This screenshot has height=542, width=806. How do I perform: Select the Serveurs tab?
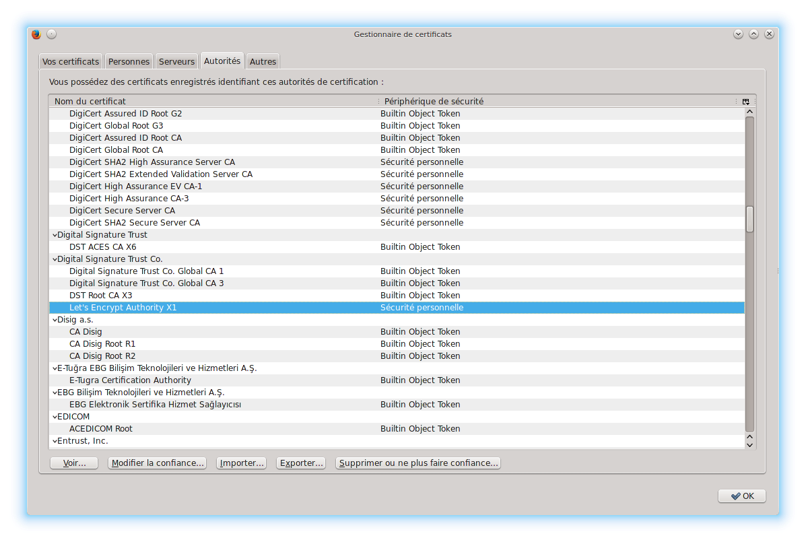pyautogui.click(x=177, y=62)
